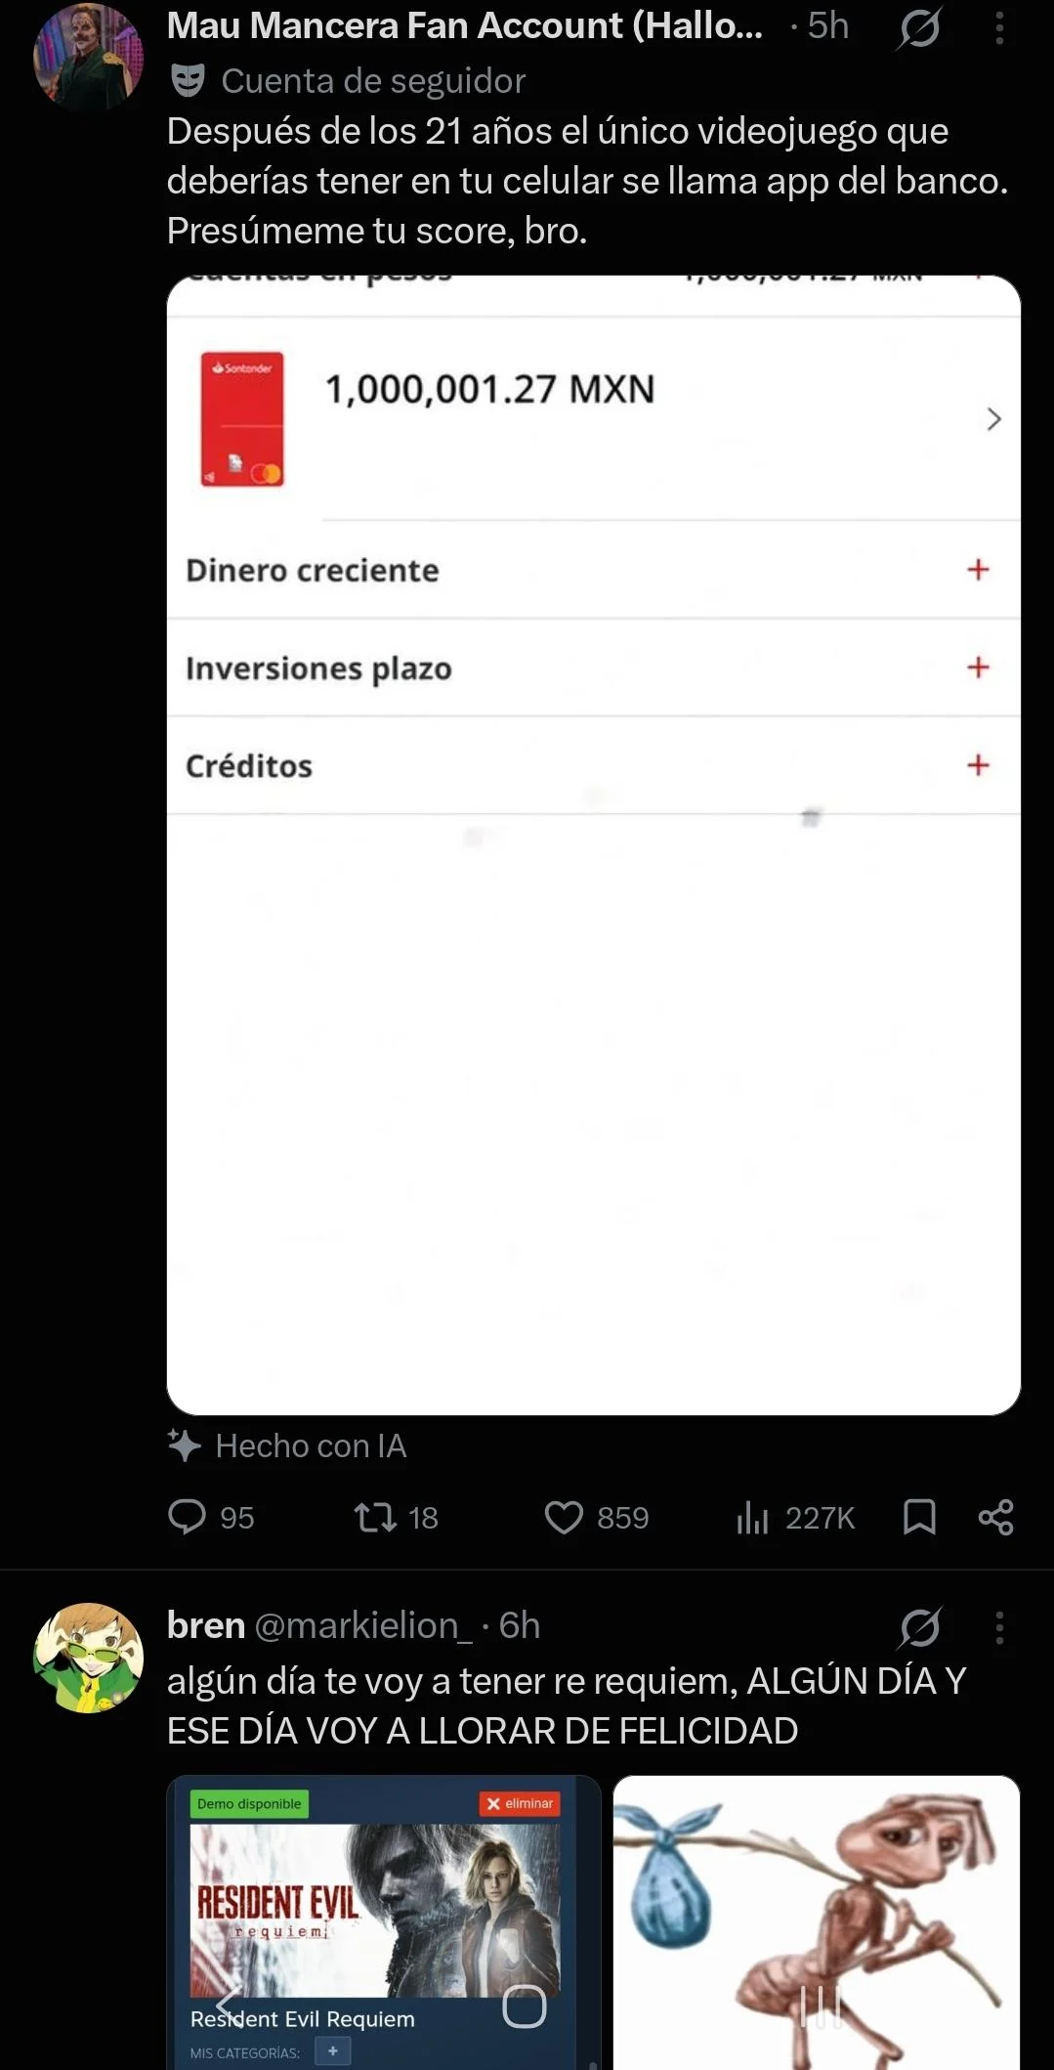Expand Créditos section plus sign
The image size is (1054, 2070).
click(978, 764)
